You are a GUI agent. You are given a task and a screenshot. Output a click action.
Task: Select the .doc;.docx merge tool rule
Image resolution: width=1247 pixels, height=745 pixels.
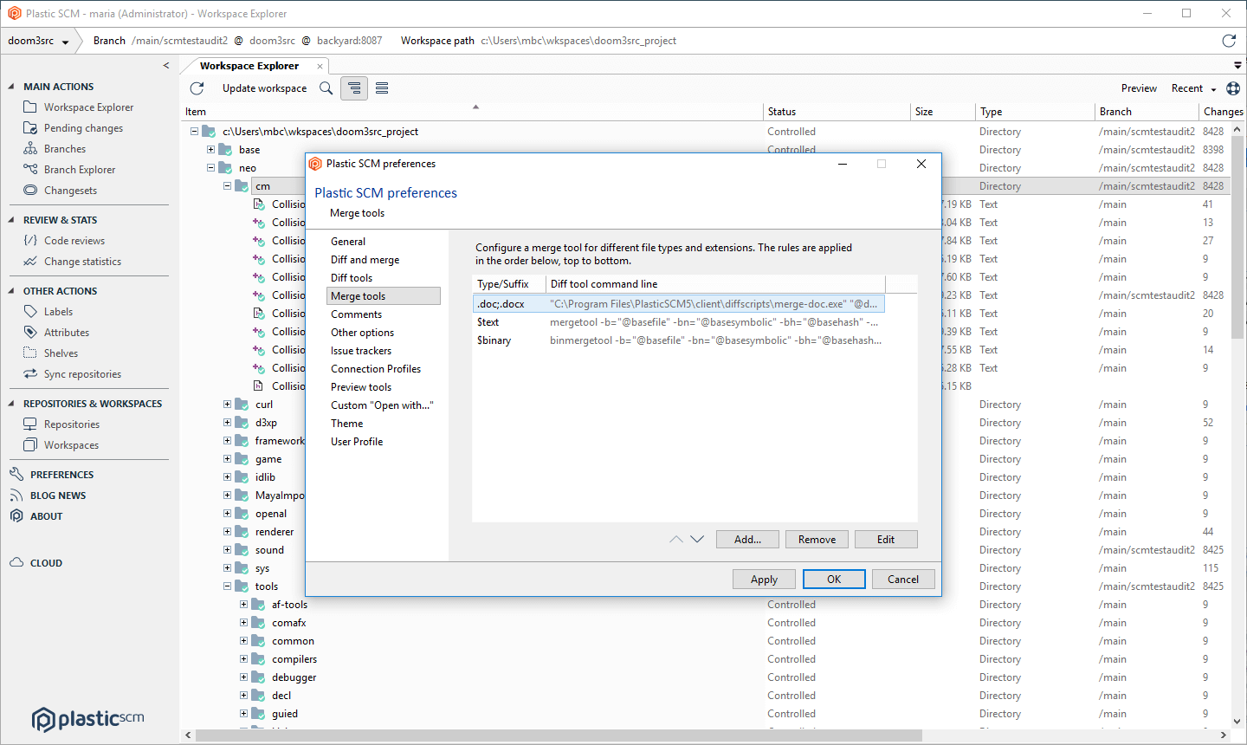(x=679, y=304)
